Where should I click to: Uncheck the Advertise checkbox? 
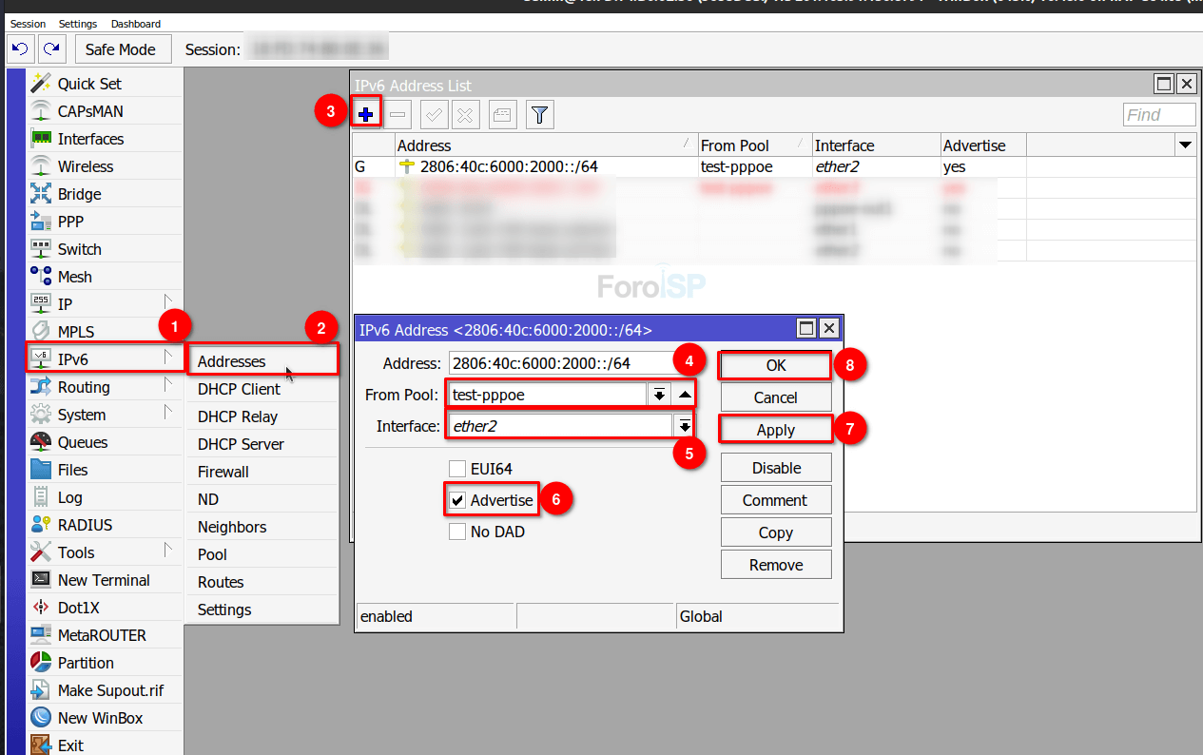(457, 500)
